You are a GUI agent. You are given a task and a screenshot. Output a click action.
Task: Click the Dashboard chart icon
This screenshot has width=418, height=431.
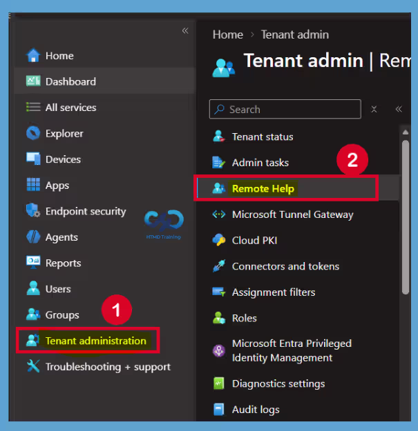[33, 81]
